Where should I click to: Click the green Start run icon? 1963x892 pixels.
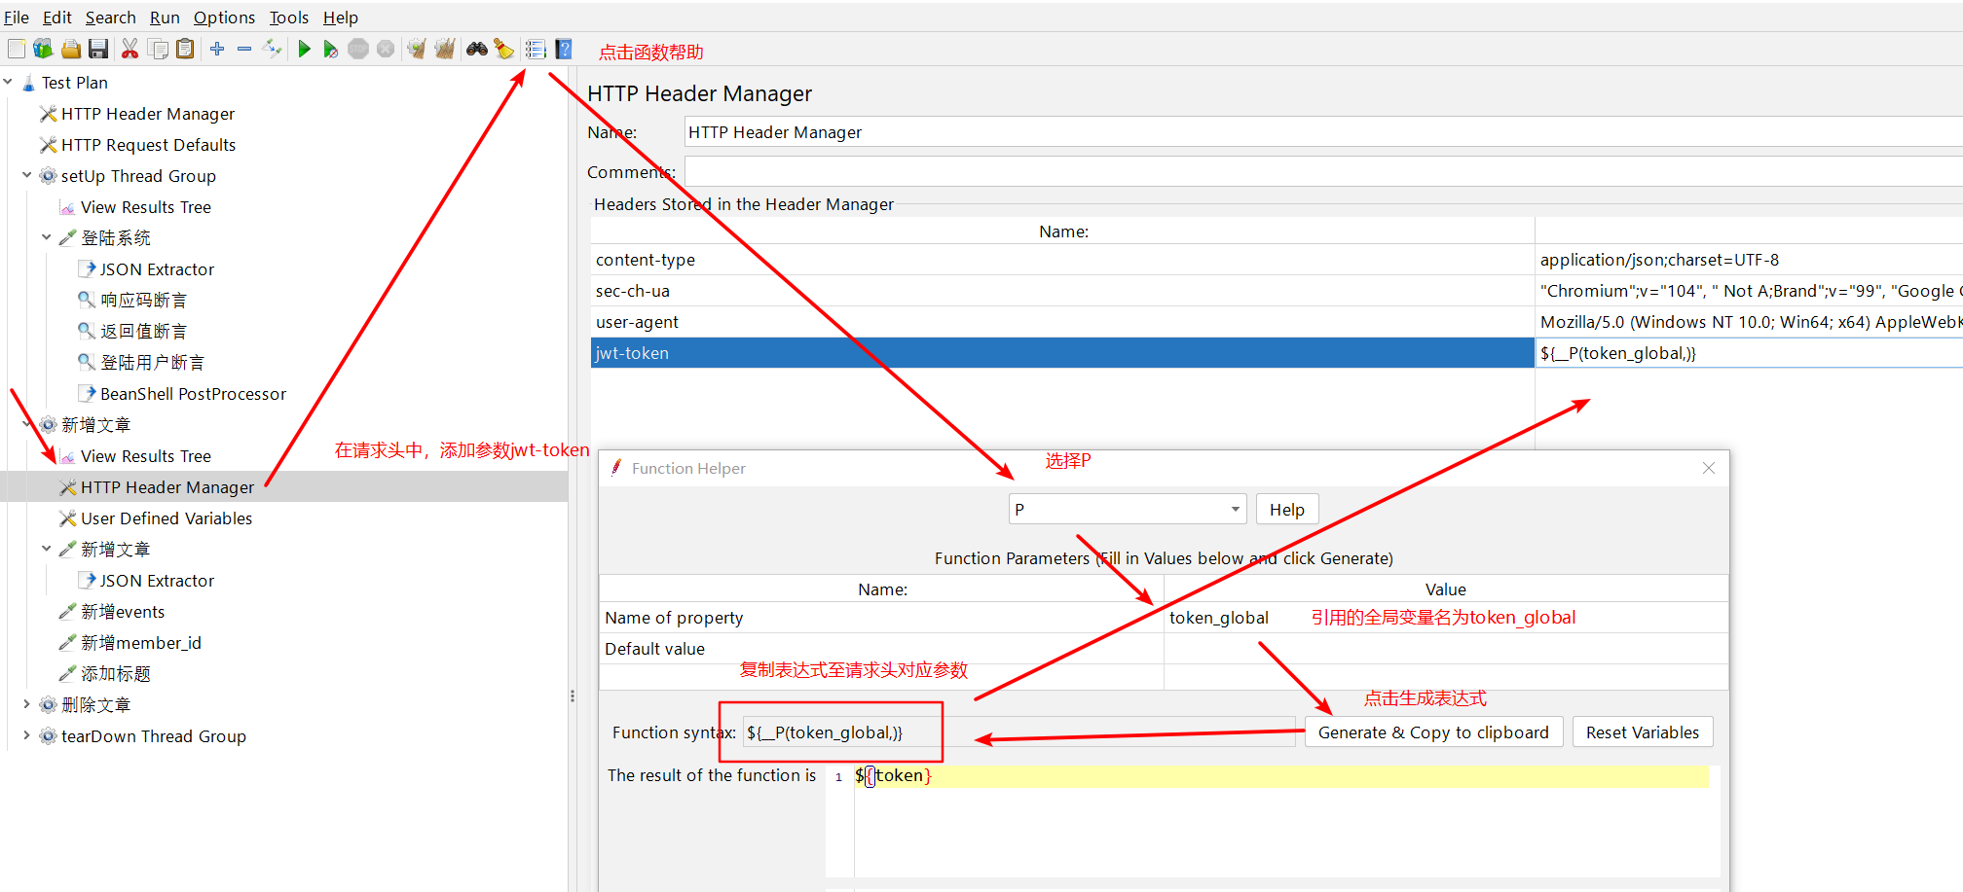tap(304, 49)
